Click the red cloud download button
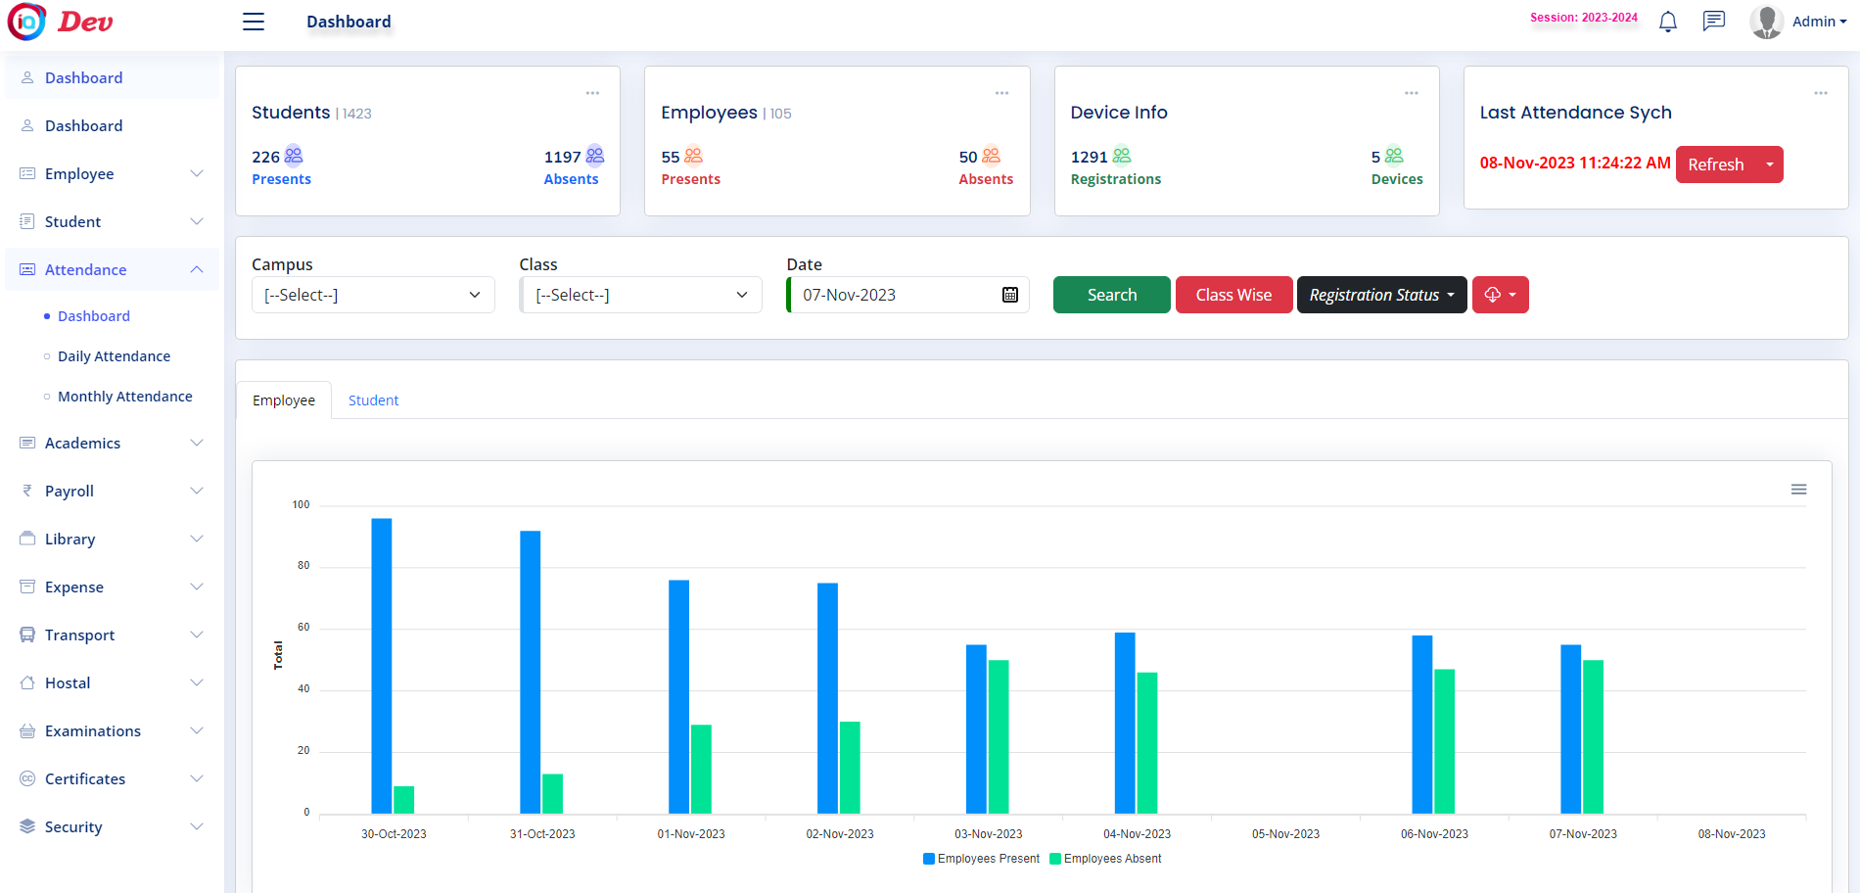 tap(1500, 295)
